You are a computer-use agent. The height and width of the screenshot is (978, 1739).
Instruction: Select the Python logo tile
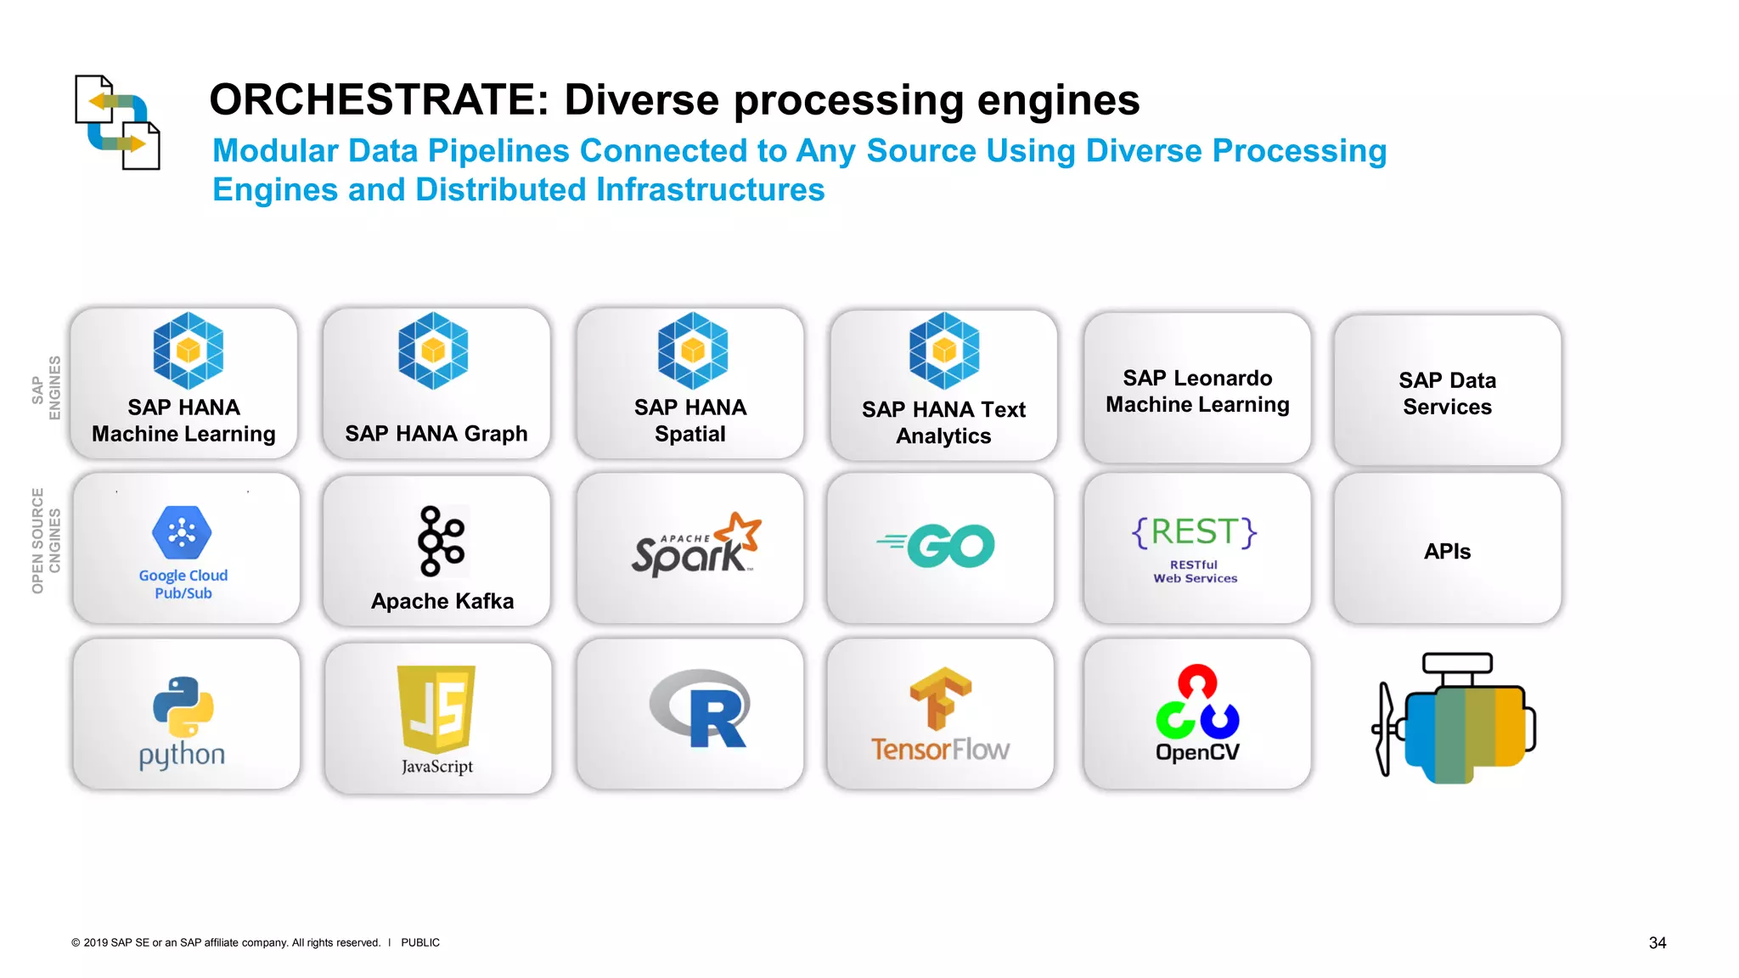[x=184, y=715]
